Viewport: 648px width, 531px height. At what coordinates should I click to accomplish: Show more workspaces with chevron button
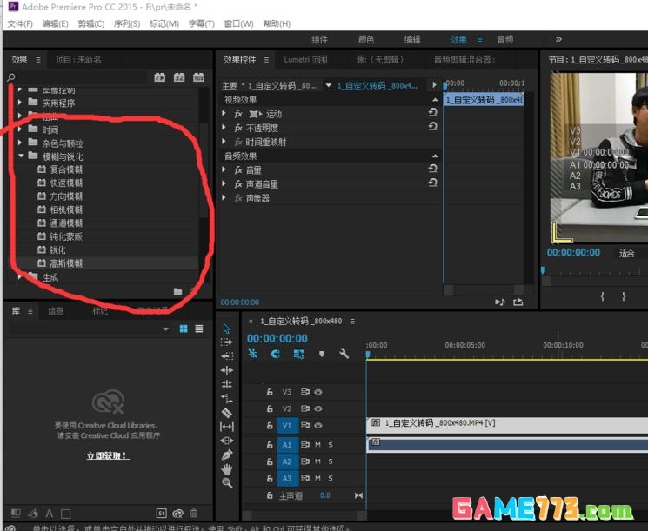click(558, 39)
